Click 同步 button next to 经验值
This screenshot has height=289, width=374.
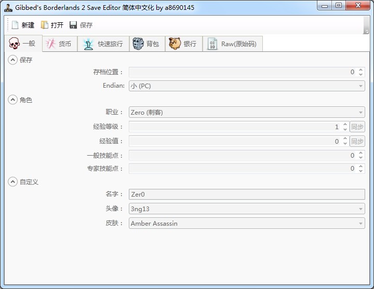pos(357,141)
